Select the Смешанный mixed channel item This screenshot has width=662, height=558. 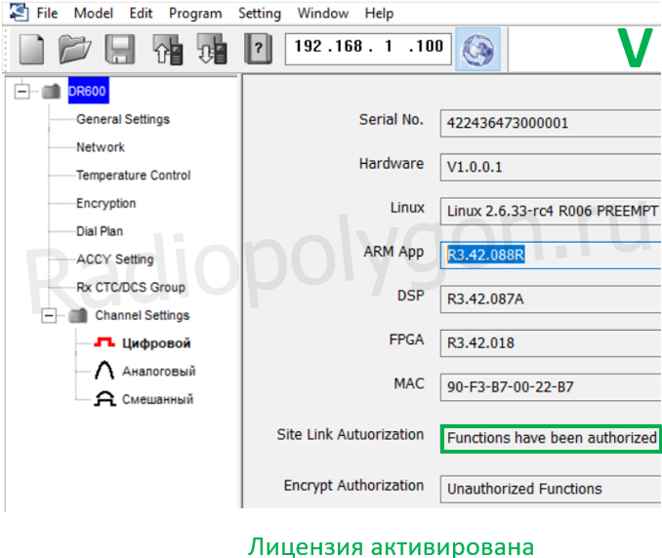(x=157, y=399)
